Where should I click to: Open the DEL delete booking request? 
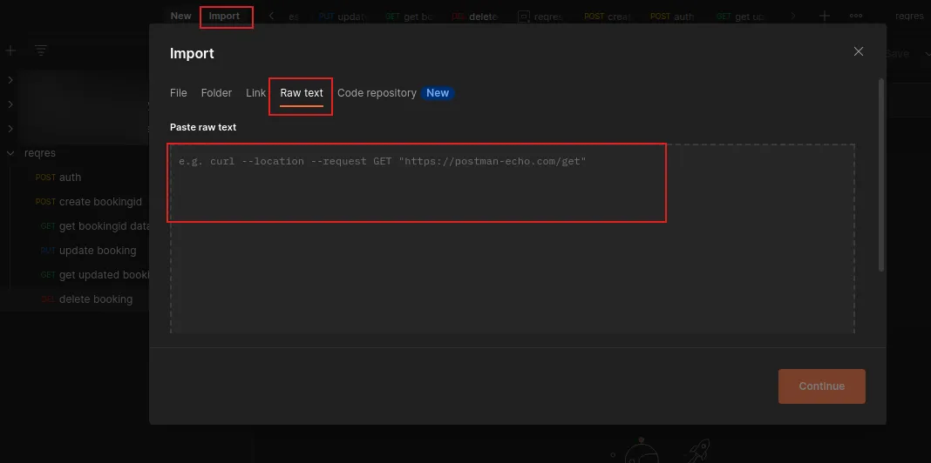click(x=86, y=299)
